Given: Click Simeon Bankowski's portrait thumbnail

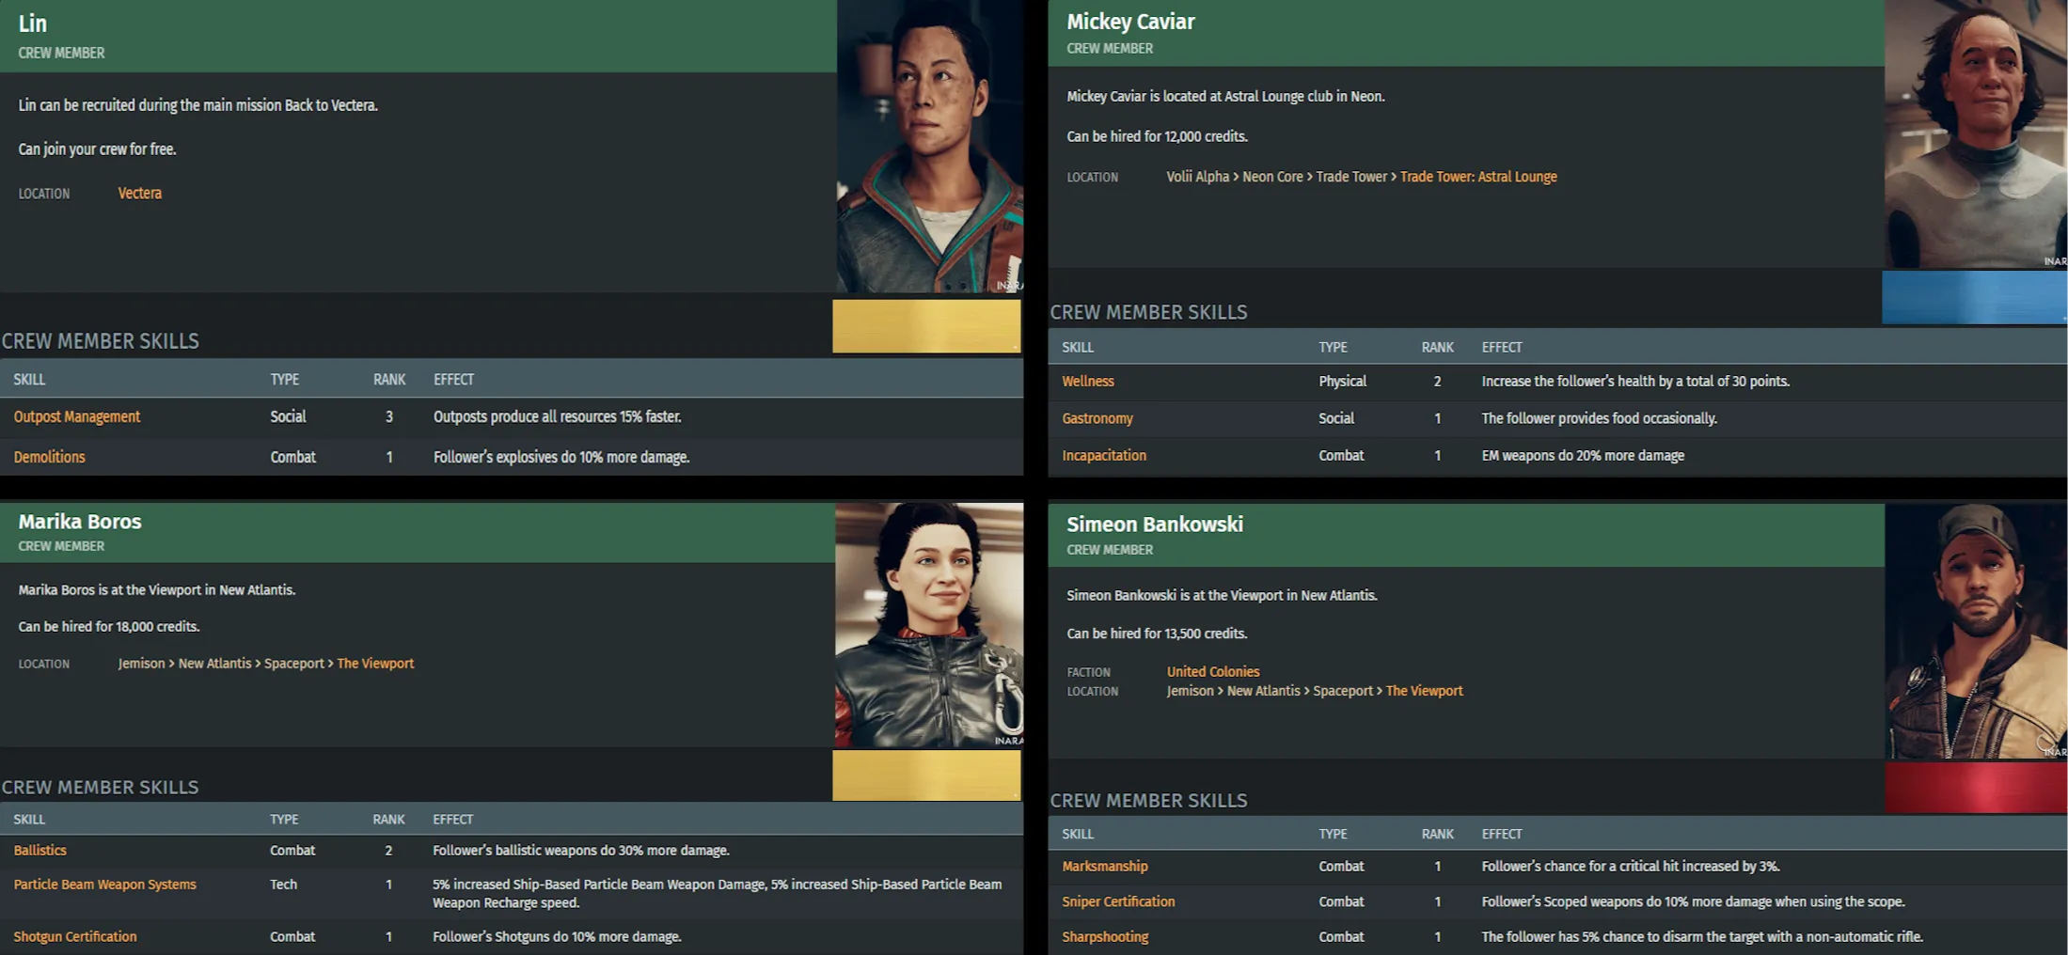Looking at the screenshot, I should point(1976,632).
